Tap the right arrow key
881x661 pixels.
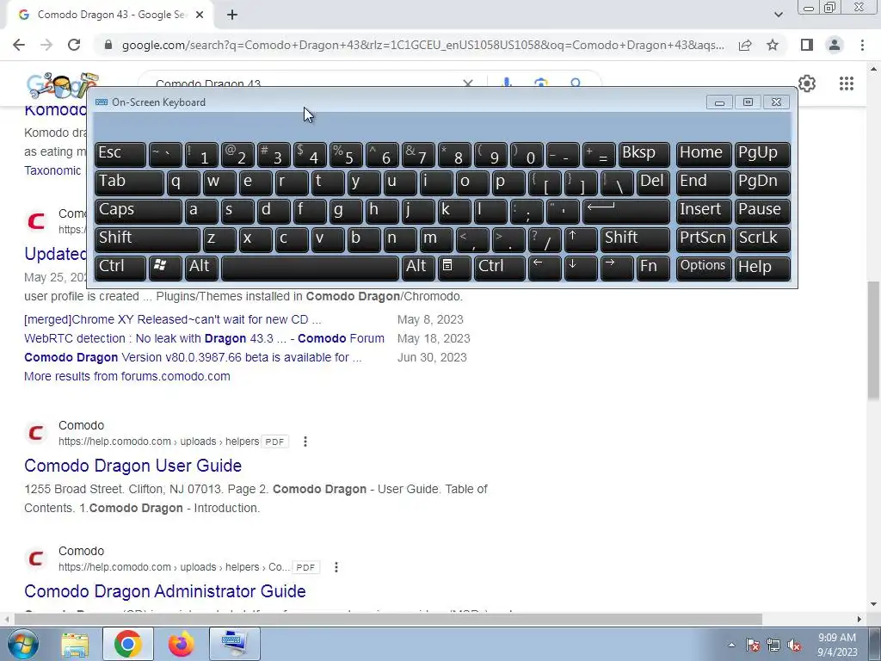pyautogui.click(x=616, y=269)
